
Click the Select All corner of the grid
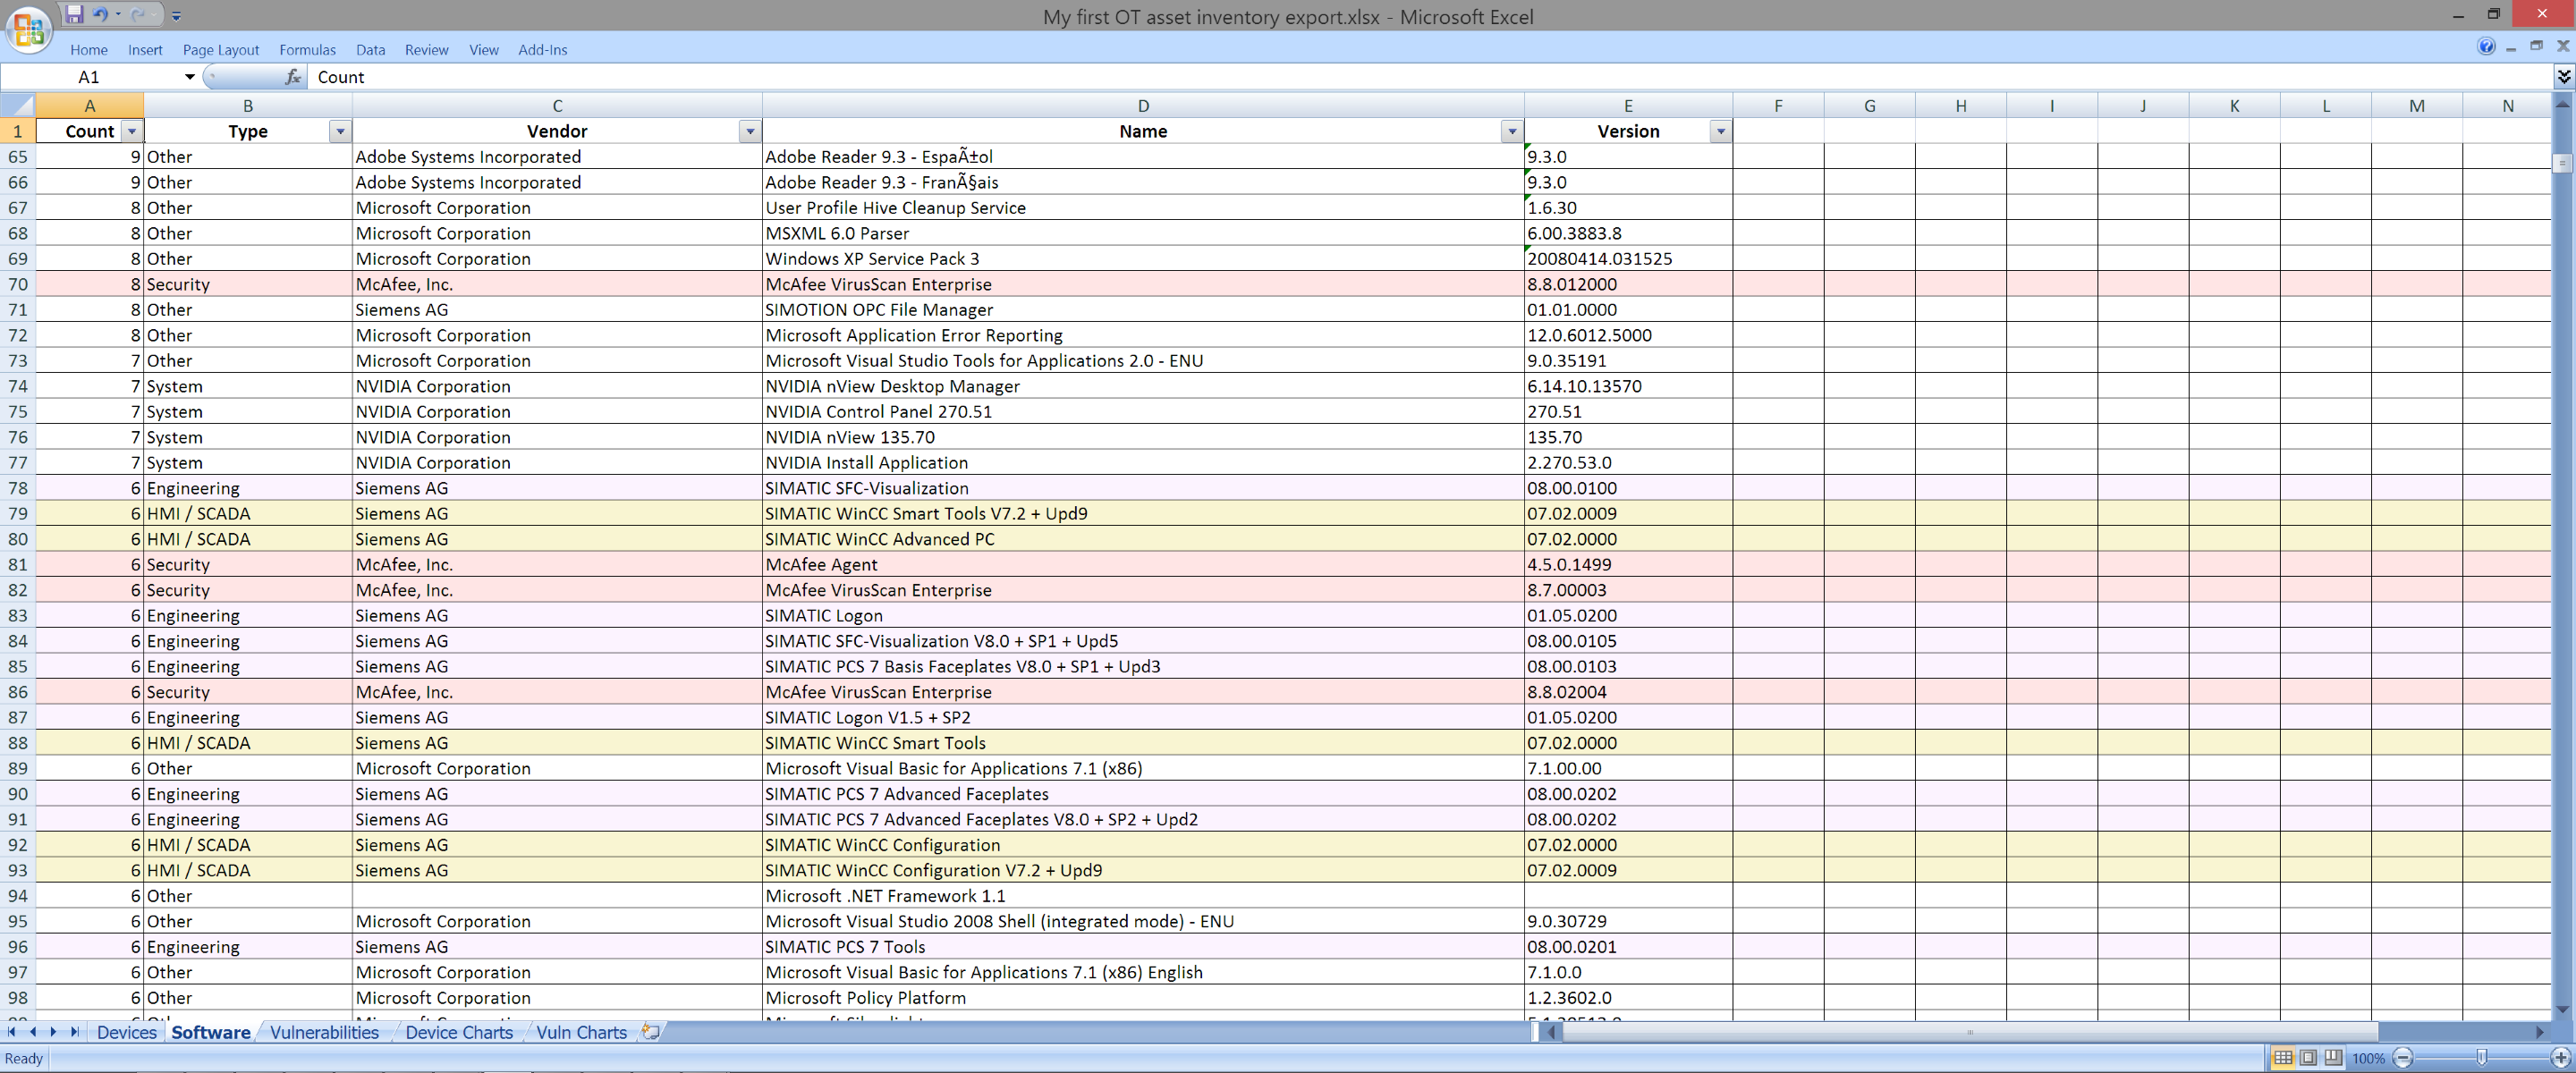click(18, 105)
